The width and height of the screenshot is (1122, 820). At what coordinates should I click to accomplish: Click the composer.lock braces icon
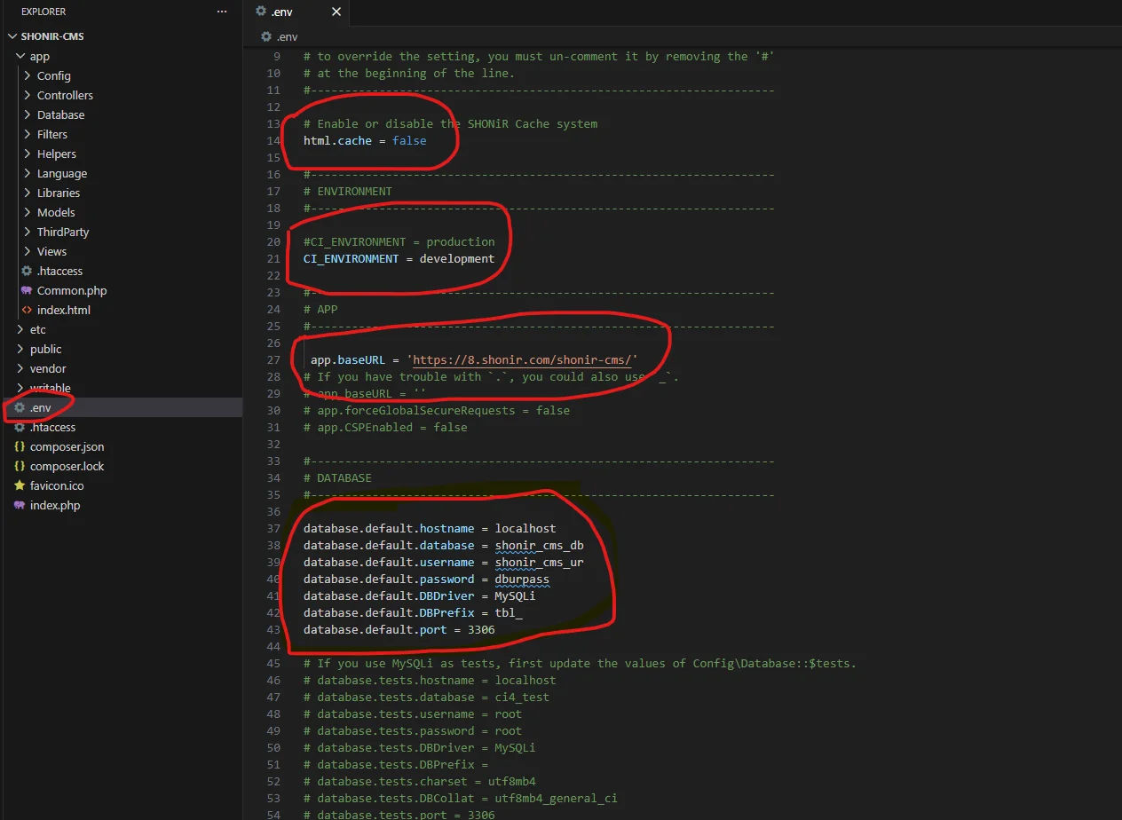pyautogui.click(x=20, y=466)
